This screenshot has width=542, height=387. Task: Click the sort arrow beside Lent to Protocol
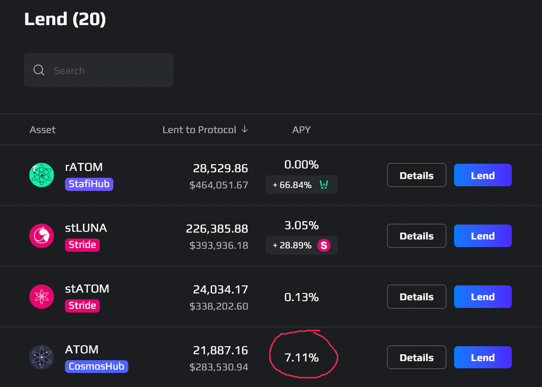click(245, 130)
